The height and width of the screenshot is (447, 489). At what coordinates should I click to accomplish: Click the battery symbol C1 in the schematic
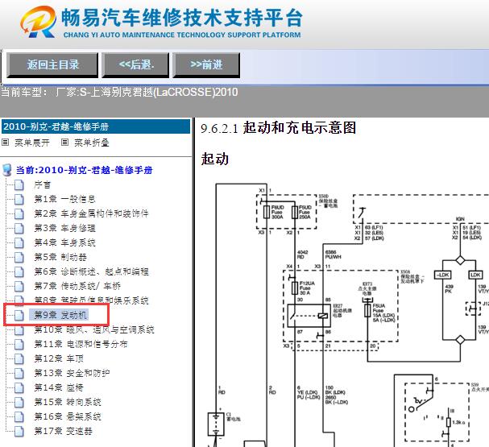216,424
